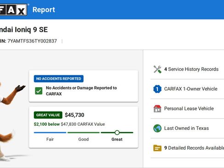Screen dimensions: 224x168
Task: Click the '$47,830 CARFAX Value' text
Action: tap(83, 124)
